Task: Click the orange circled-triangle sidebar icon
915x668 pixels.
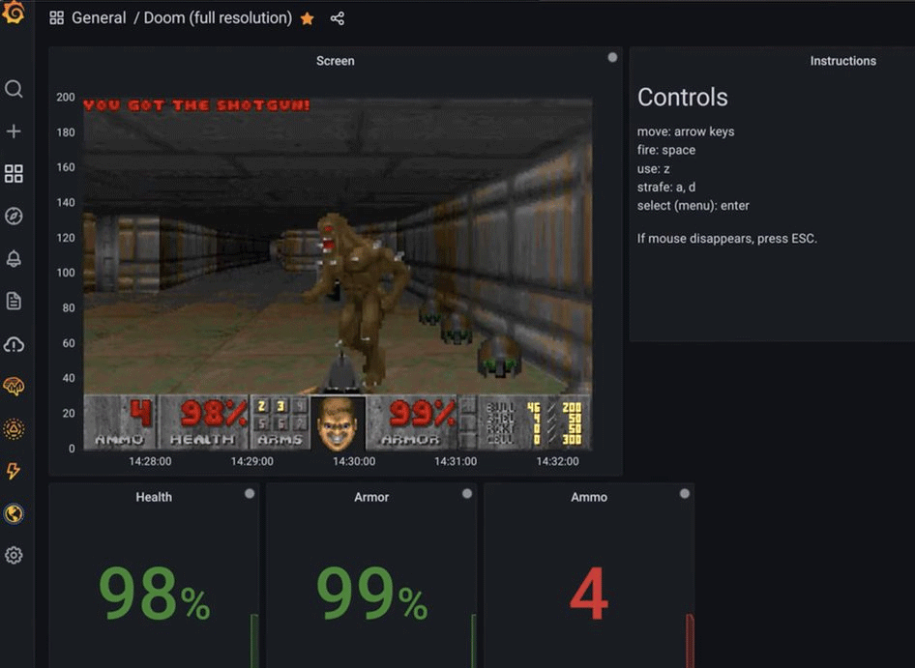Action: point(14,429)
